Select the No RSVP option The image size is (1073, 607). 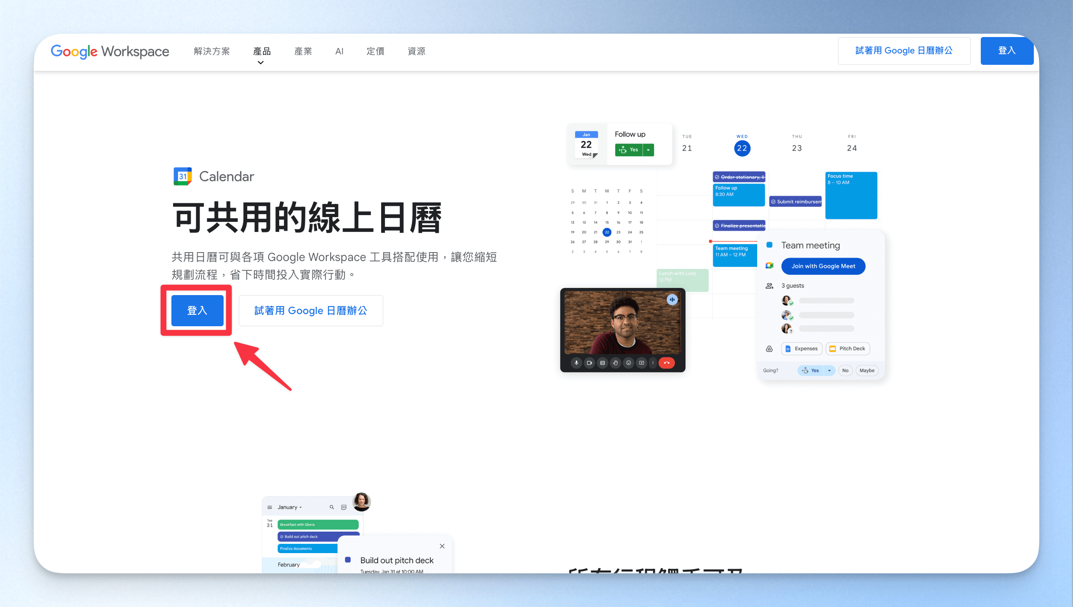[x=845, y=370]
